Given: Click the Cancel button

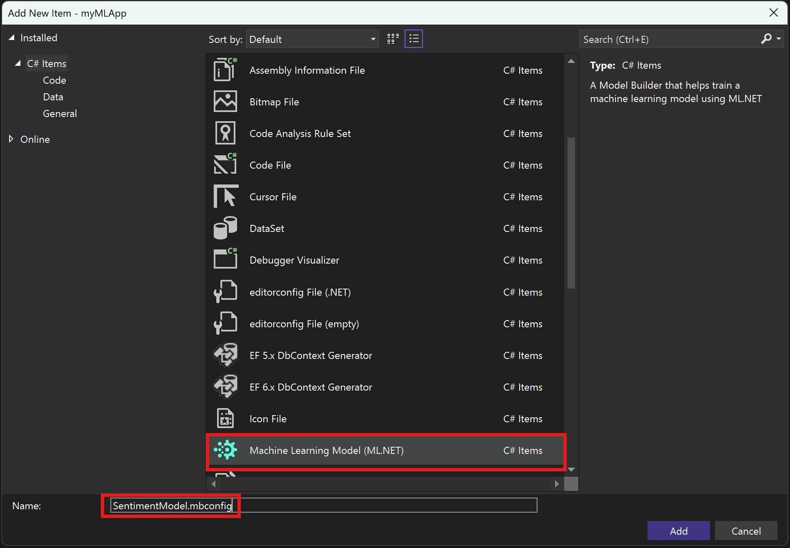Looking at the screenshot, I should 746,531.
